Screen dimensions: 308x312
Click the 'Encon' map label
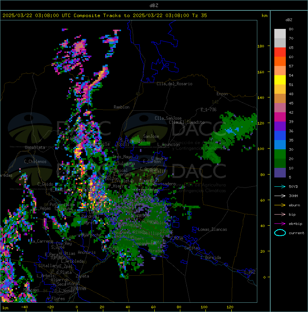tap(222, 94)
